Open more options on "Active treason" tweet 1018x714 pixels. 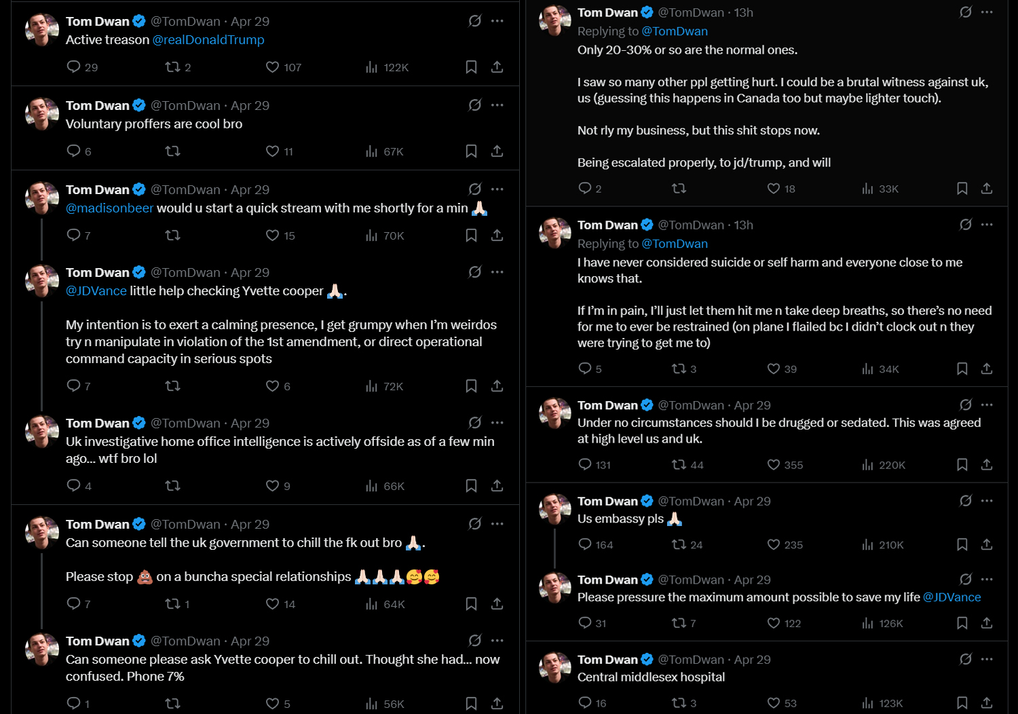(x=497, y=21)
